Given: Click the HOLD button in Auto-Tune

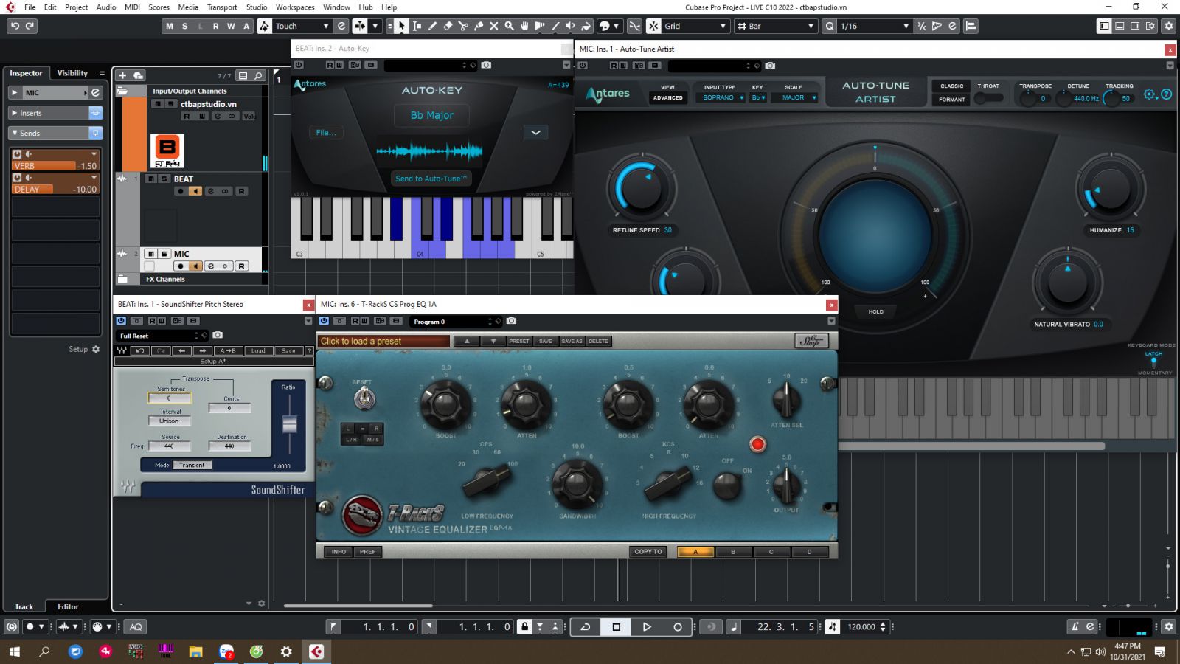Looking at the screenshot, I should coord(875,311).
